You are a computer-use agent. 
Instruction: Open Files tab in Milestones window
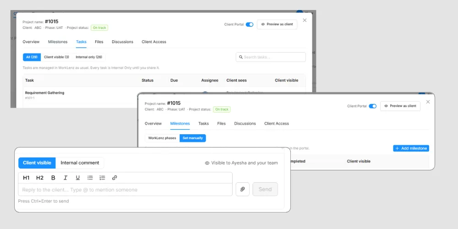click(221, 124)
